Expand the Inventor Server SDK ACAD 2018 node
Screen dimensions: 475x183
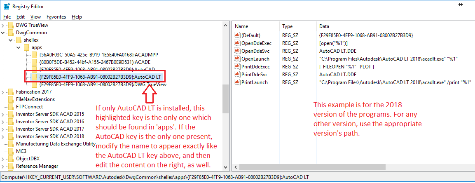(x=3, y=136)
